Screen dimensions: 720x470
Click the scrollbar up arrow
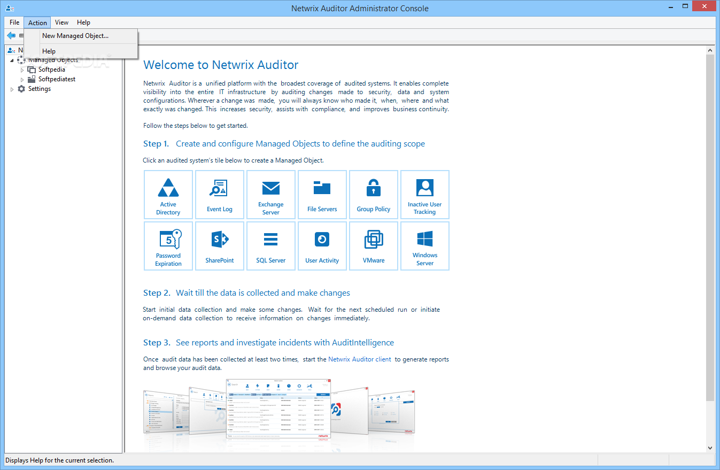710,50
